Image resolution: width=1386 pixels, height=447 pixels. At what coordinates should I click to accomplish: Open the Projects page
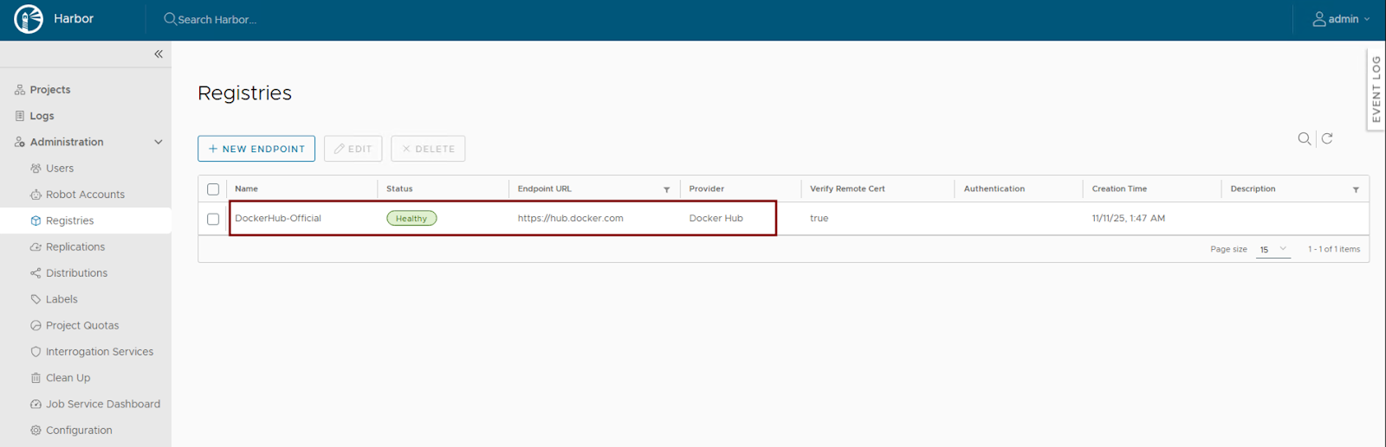click(50, 90)
